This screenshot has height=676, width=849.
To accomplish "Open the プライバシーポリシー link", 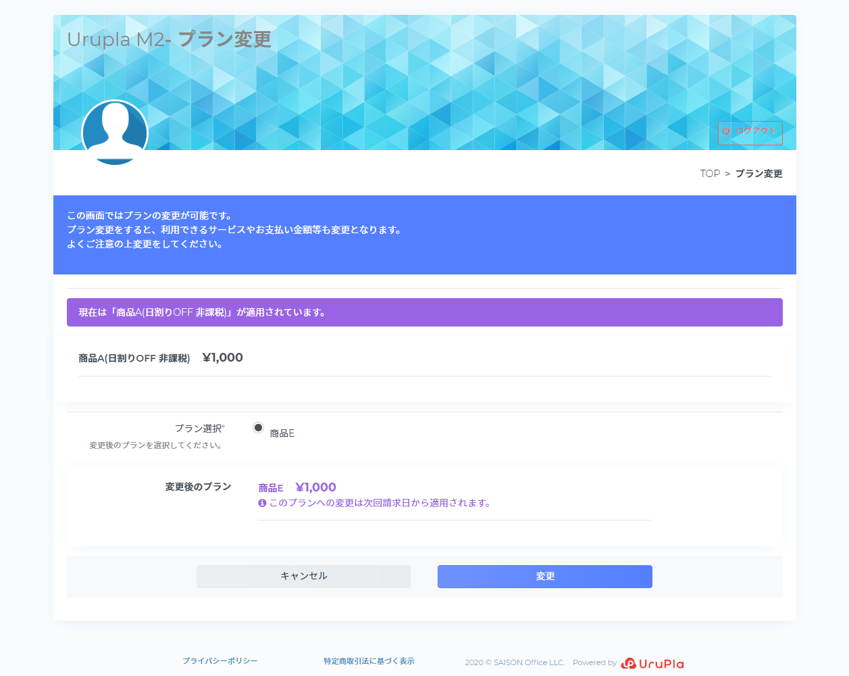I will (220, 660).
